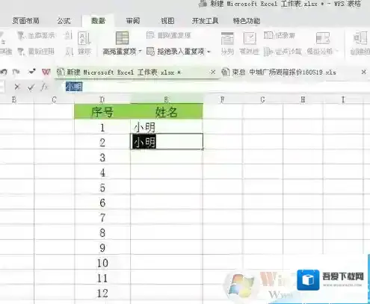Viewport: 370px width, 304px height.
Task: Click the undo arrow icon
Action: pos(4,72)
